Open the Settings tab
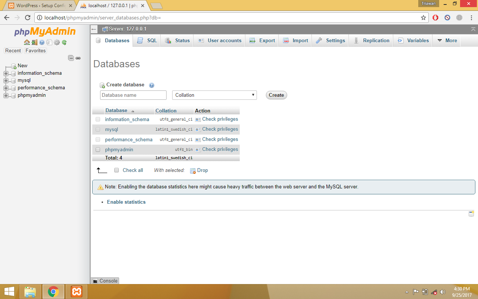The image size is (478, 299). pos(330,40)
